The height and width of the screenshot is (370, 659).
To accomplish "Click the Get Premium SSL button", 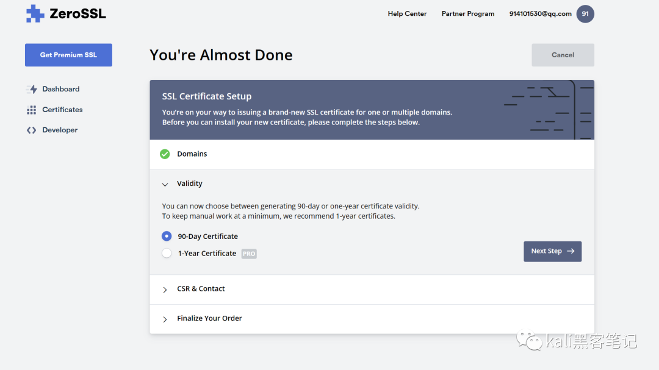I will coord(68,55).
